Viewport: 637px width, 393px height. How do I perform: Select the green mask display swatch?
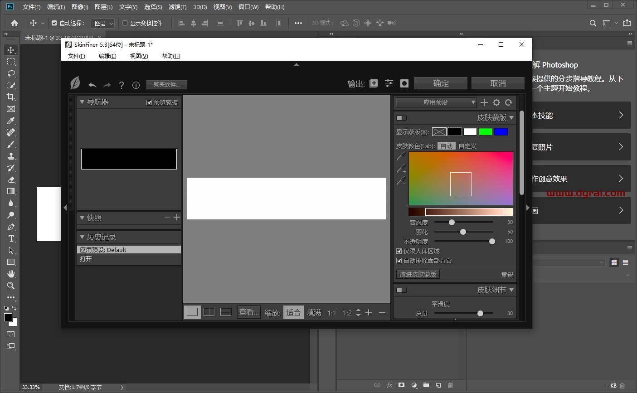tap(485, 131)
